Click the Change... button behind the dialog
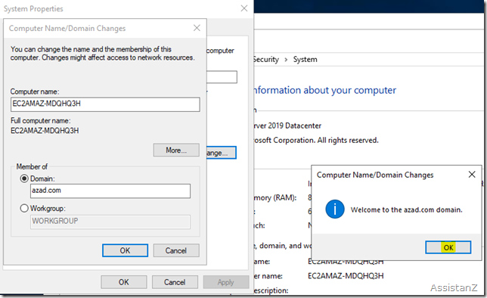487x298 pixels. [222, 153]
